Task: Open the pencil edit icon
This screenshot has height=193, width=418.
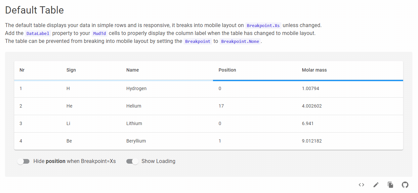Action: point(376,185)
